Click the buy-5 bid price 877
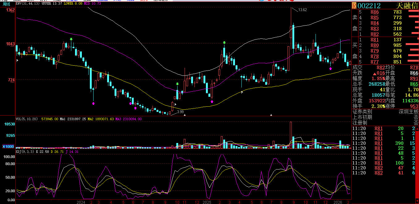 [375, 62]
